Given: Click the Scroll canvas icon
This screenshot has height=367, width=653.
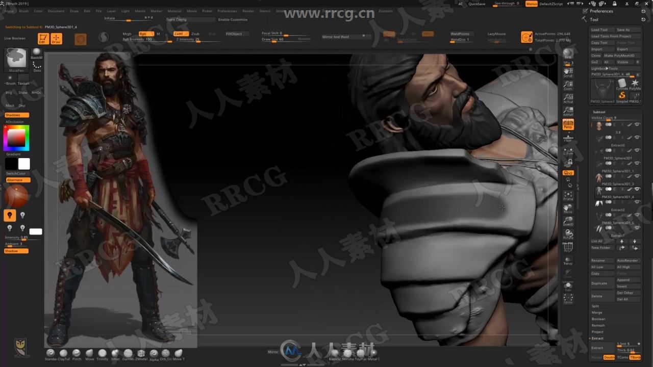Looking at the screenshot, I should (x=568, y=72).
